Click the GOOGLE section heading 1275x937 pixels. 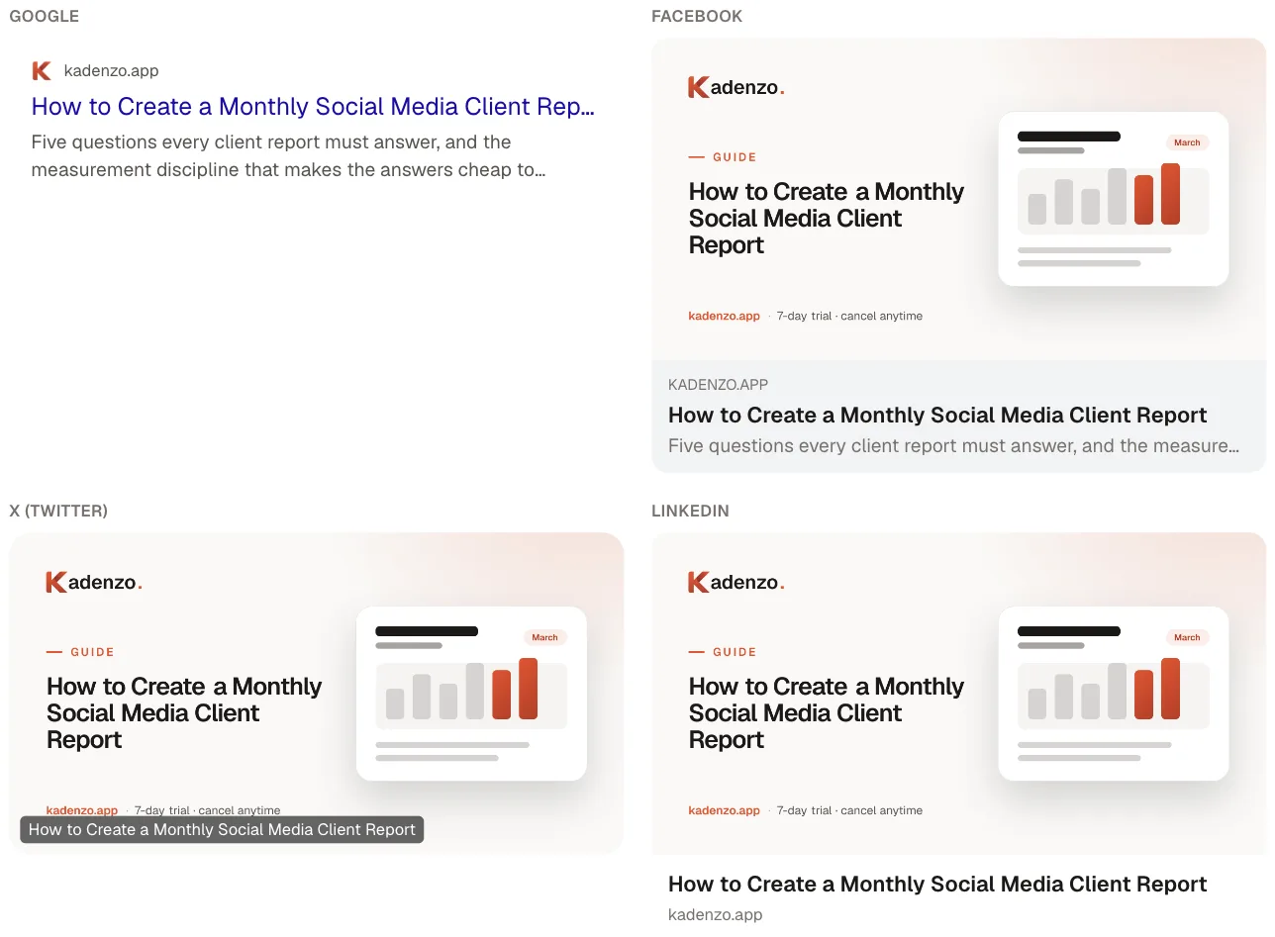[x=44, y=17]
